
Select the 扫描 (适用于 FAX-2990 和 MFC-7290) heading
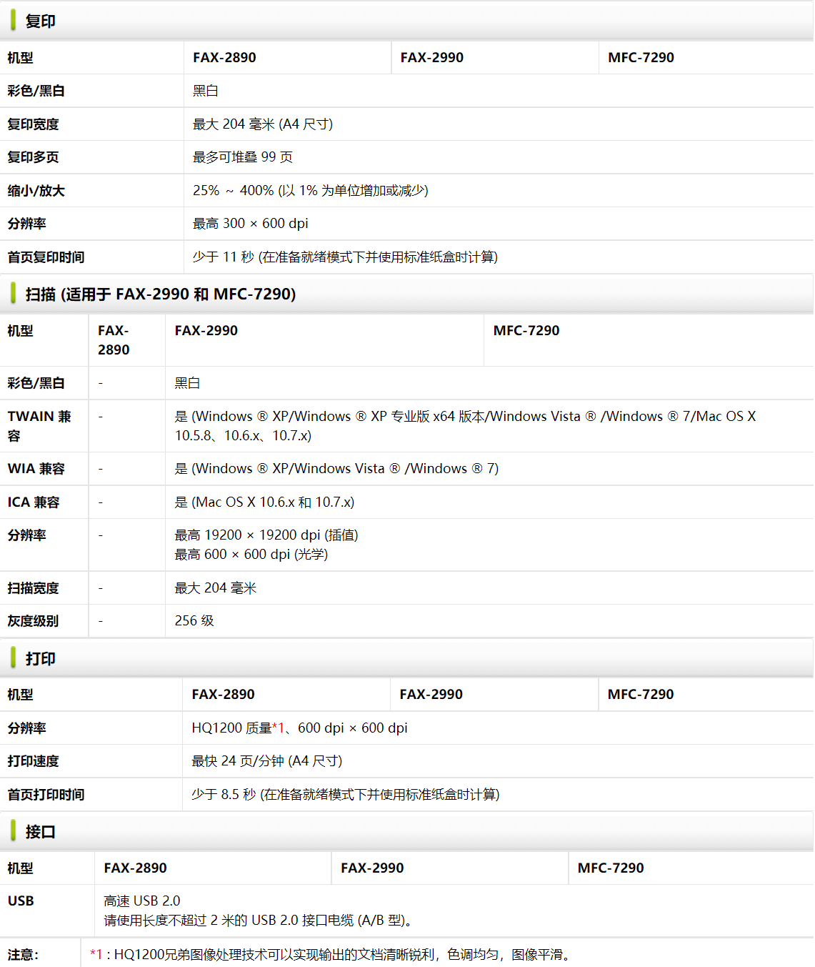[x=161, y=294]
